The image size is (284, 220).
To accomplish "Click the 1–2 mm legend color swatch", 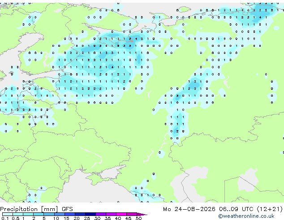I will click(28, 214).
